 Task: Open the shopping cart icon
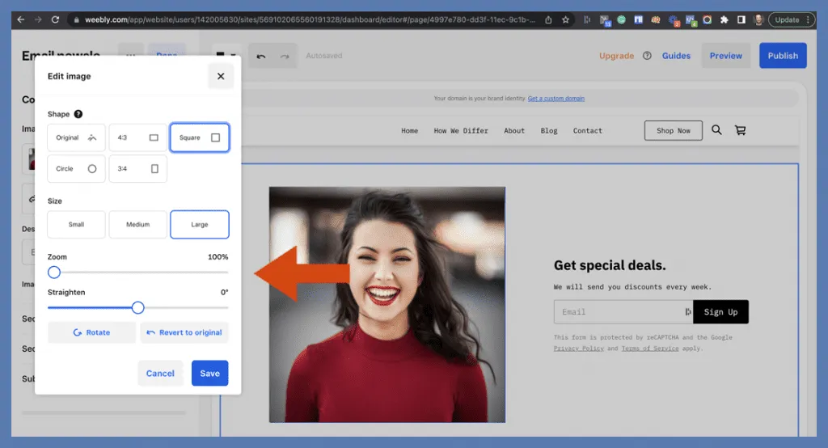740,130
